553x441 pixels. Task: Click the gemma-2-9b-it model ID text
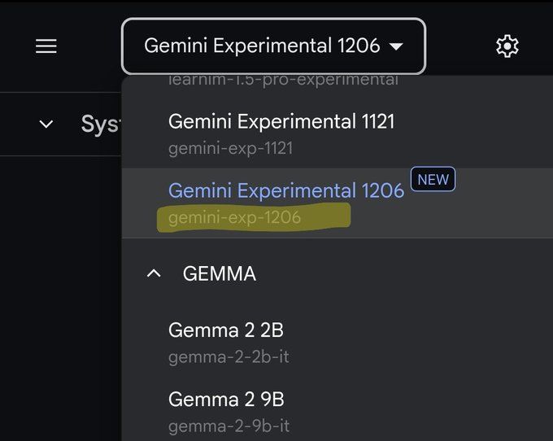tap(229, 426)
